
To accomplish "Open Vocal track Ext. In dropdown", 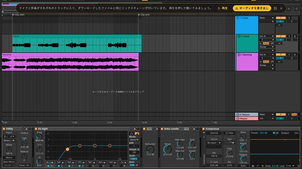I will [267, 36].
